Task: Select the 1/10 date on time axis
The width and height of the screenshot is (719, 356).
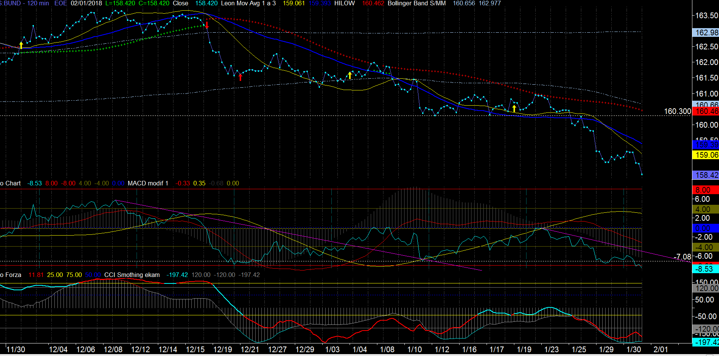Action: (x=415, y=350)
